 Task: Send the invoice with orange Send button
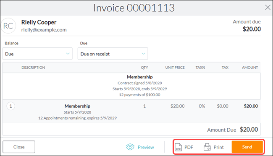(247, 147)
